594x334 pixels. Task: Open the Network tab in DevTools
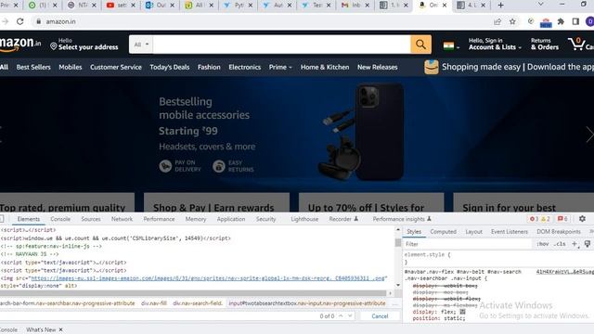pyautogui.click(x=122, y=219)
